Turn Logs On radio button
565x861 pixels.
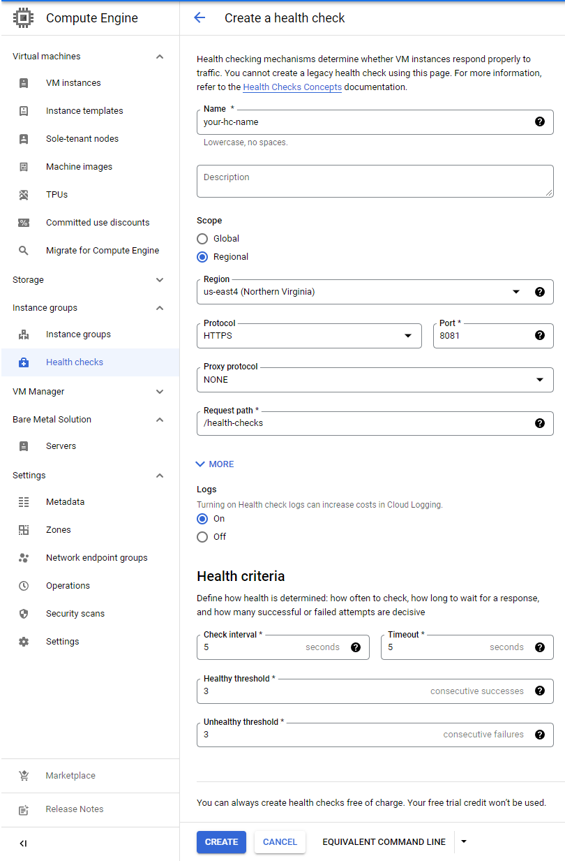(202, 519)
